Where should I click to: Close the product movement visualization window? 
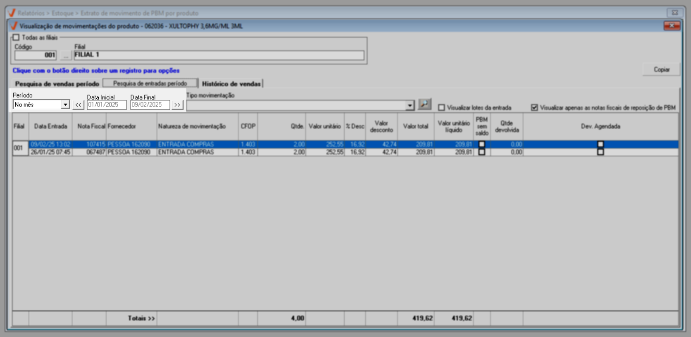pyautogui.click(x=672, y=26)
